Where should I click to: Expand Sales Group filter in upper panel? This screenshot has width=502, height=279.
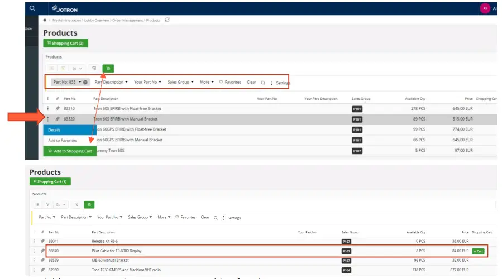pyautogui.click(x=180, y=82)
